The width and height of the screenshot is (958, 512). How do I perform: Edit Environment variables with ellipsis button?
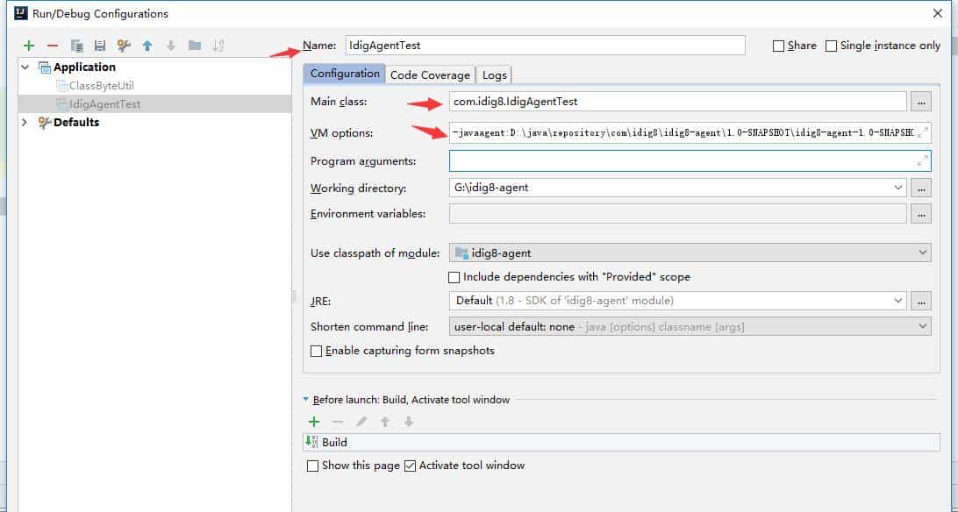pyautogui.click(x=921, y=214)
